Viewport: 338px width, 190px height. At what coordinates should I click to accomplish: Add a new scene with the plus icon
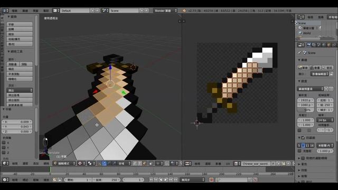(x=142, y=11)
